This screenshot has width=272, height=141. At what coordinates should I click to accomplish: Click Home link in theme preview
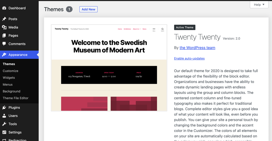(x=120, y=29)
